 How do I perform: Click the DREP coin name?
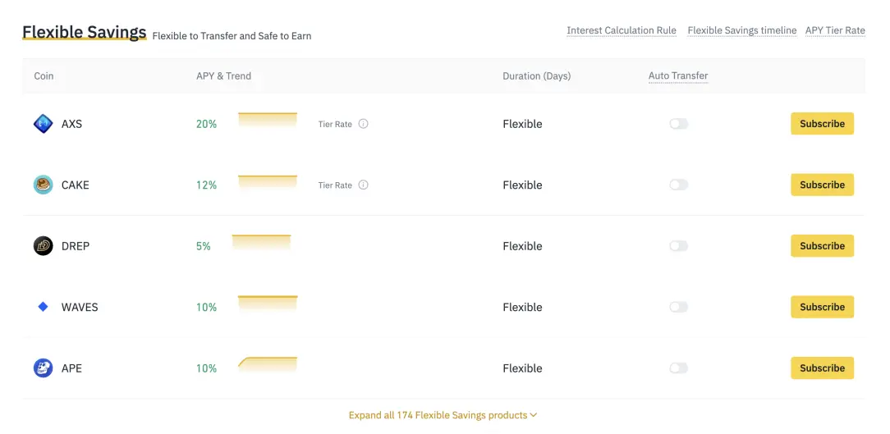(76, 246)
